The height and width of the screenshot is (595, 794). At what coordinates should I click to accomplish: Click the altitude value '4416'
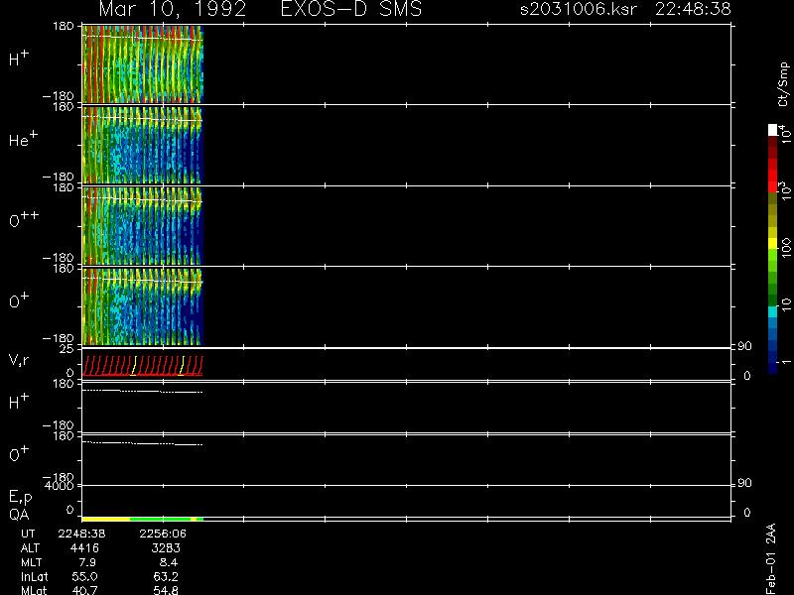click(84, 548)
